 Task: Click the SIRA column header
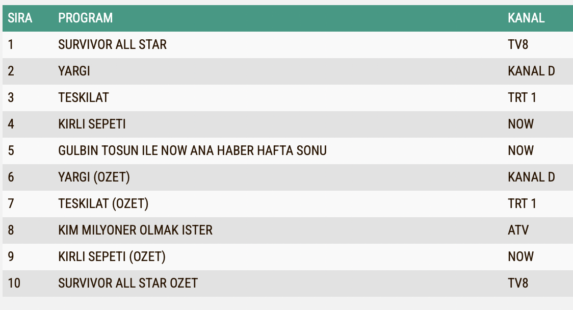[20, 18]
